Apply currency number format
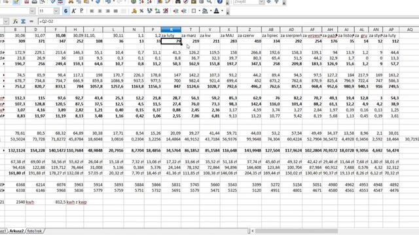 click(x=134, y=11)
